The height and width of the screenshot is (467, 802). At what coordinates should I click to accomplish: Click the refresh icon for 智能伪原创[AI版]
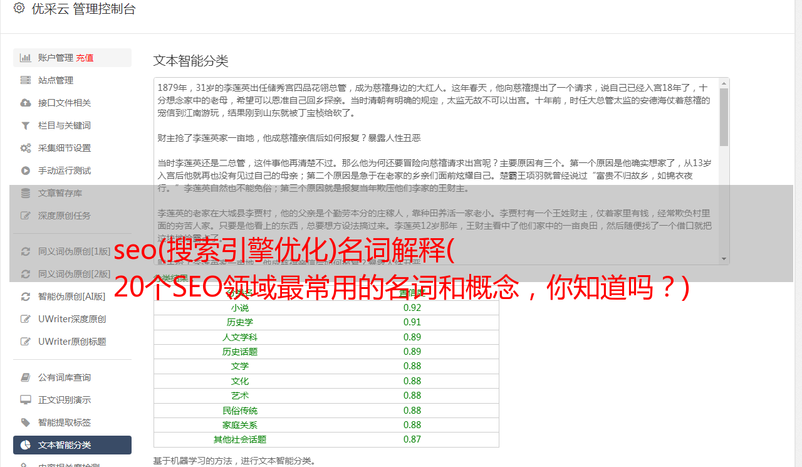(x=26, y=296)
